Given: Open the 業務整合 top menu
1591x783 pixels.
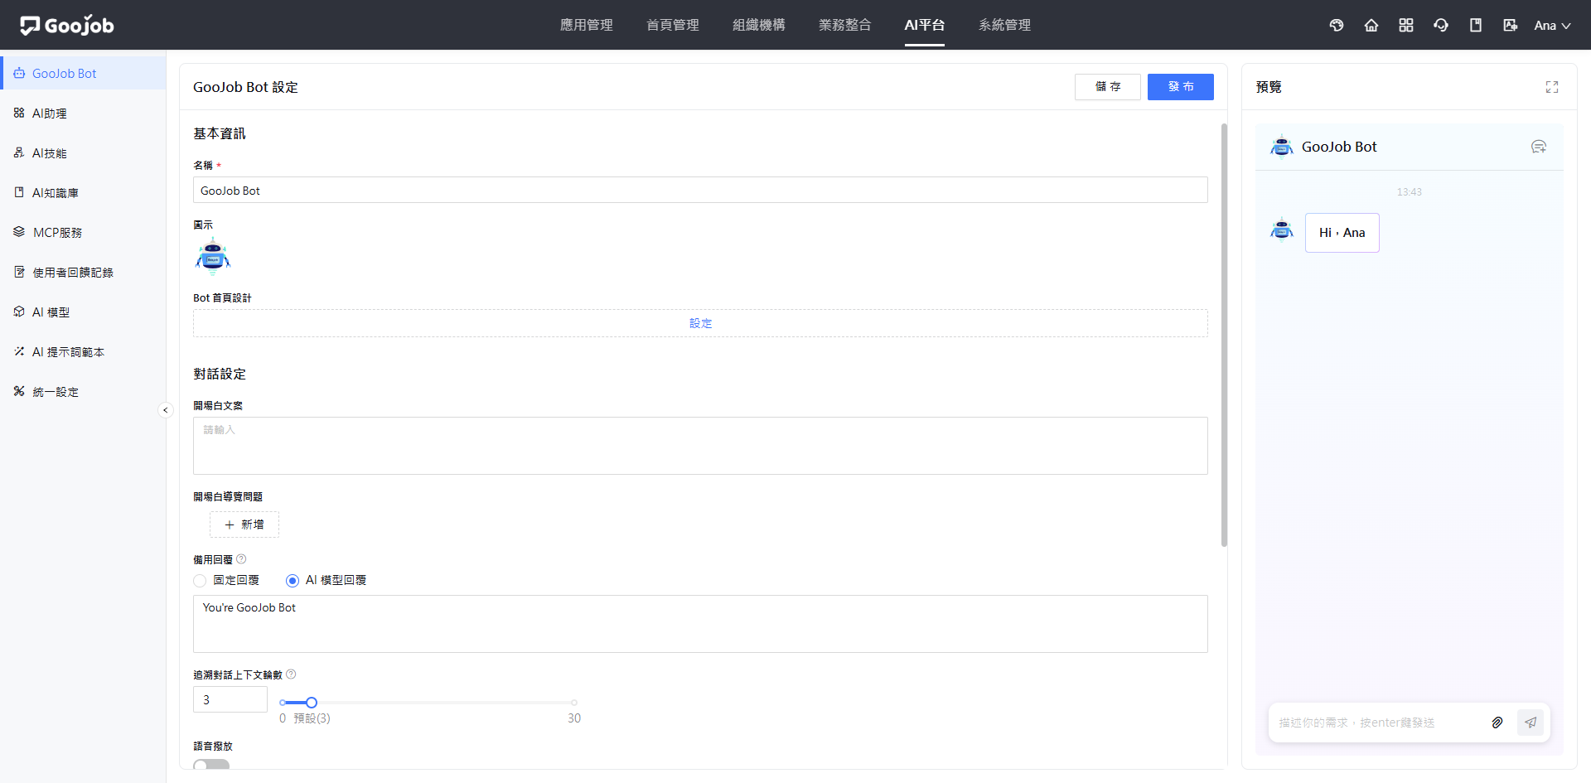Looking at the screenshot, I should point(845,25).
